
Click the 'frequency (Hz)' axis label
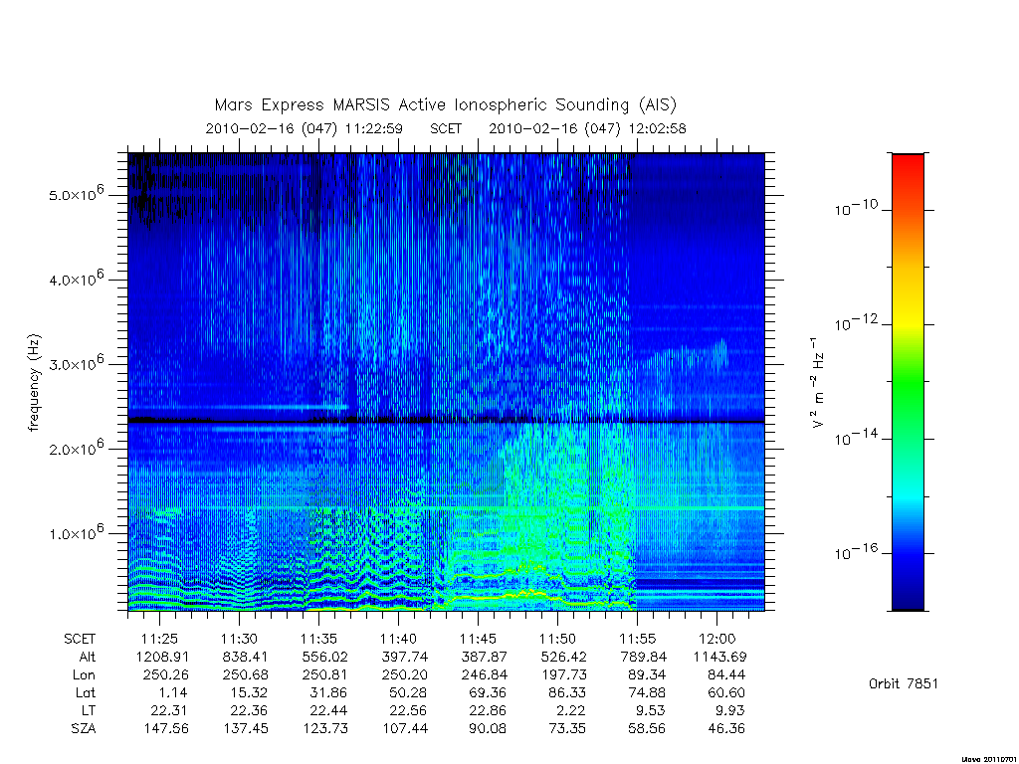(x=34, y=383)
